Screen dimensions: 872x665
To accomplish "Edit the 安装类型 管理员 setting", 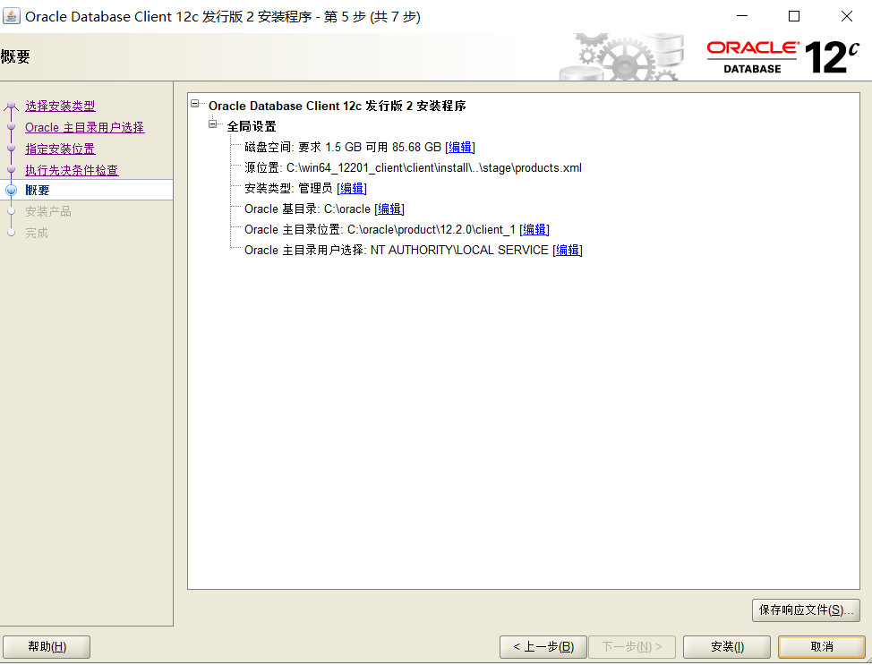I will click(x=352, y=189).
